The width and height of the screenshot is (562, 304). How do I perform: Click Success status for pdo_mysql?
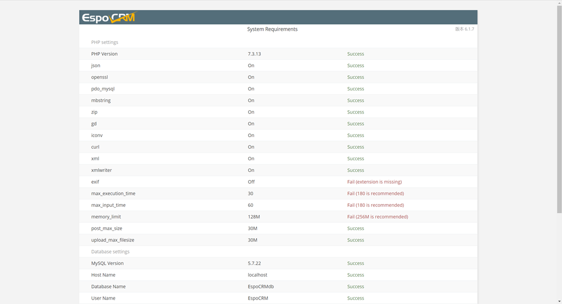[356, 89]
